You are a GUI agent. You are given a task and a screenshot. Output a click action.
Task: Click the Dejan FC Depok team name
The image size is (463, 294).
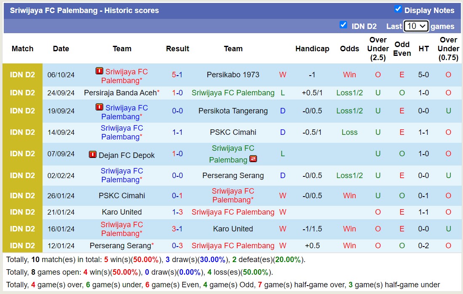(x=126, y=155)
